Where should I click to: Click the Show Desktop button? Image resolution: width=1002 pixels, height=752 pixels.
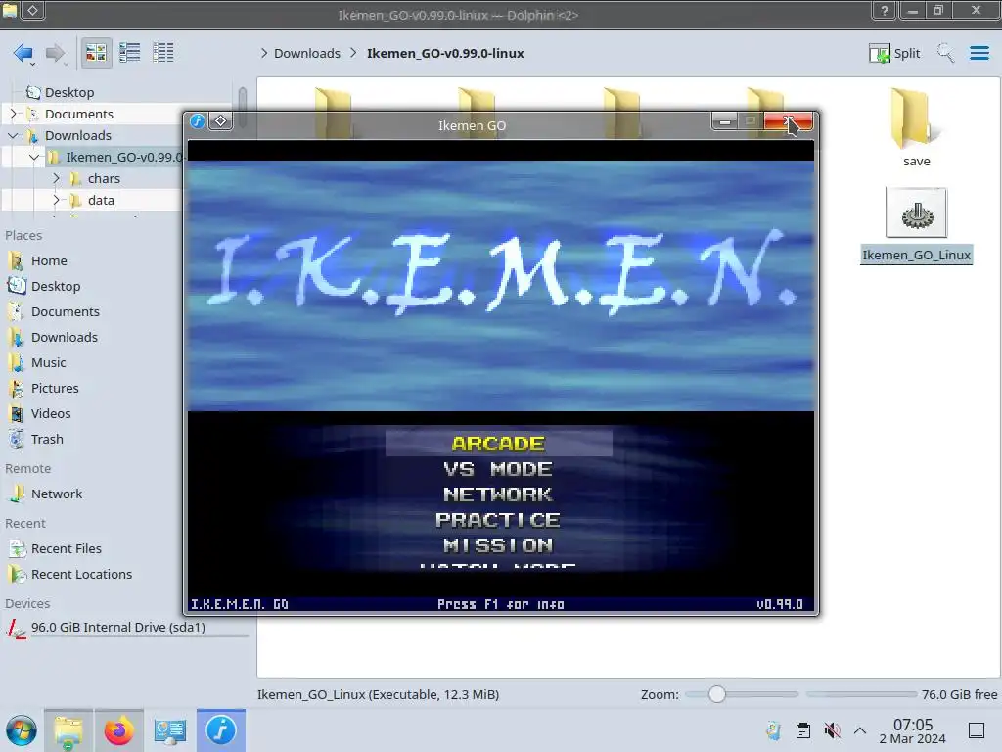pos(977,730)
